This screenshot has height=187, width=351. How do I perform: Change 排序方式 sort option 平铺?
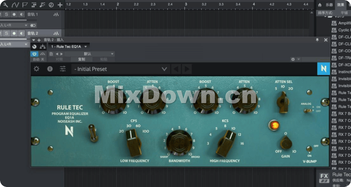tap(344, 13)
